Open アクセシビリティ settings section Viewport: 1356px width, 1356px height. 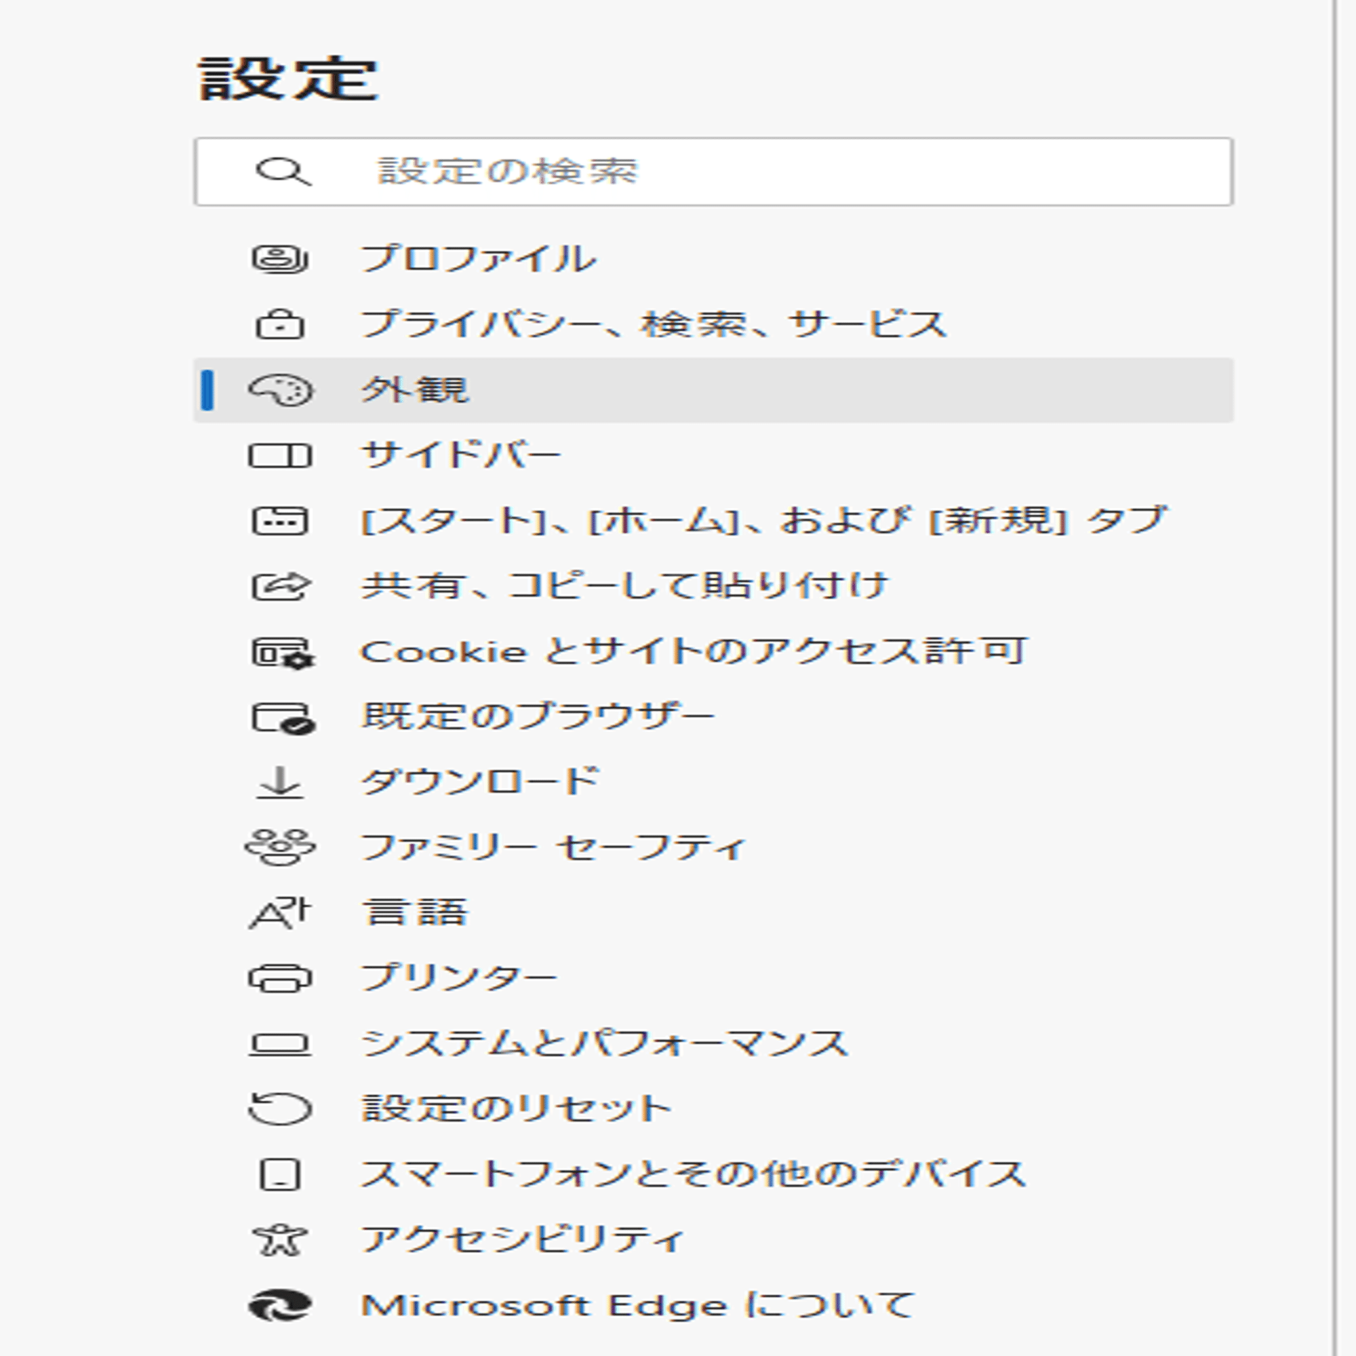tap(522, 1239)
